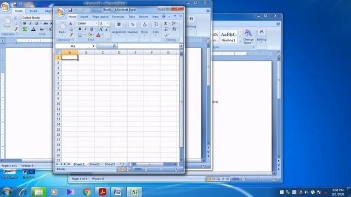Image resolution: width=351 pixels, height=197 pixels.
Task: Toggle Bold in Excel Font group
Action: (80, 29)
